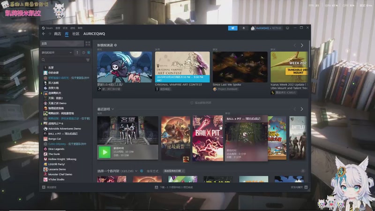Go to previous recent games page
This screenshot has width=375, height=211.
[x=295, y=109]
